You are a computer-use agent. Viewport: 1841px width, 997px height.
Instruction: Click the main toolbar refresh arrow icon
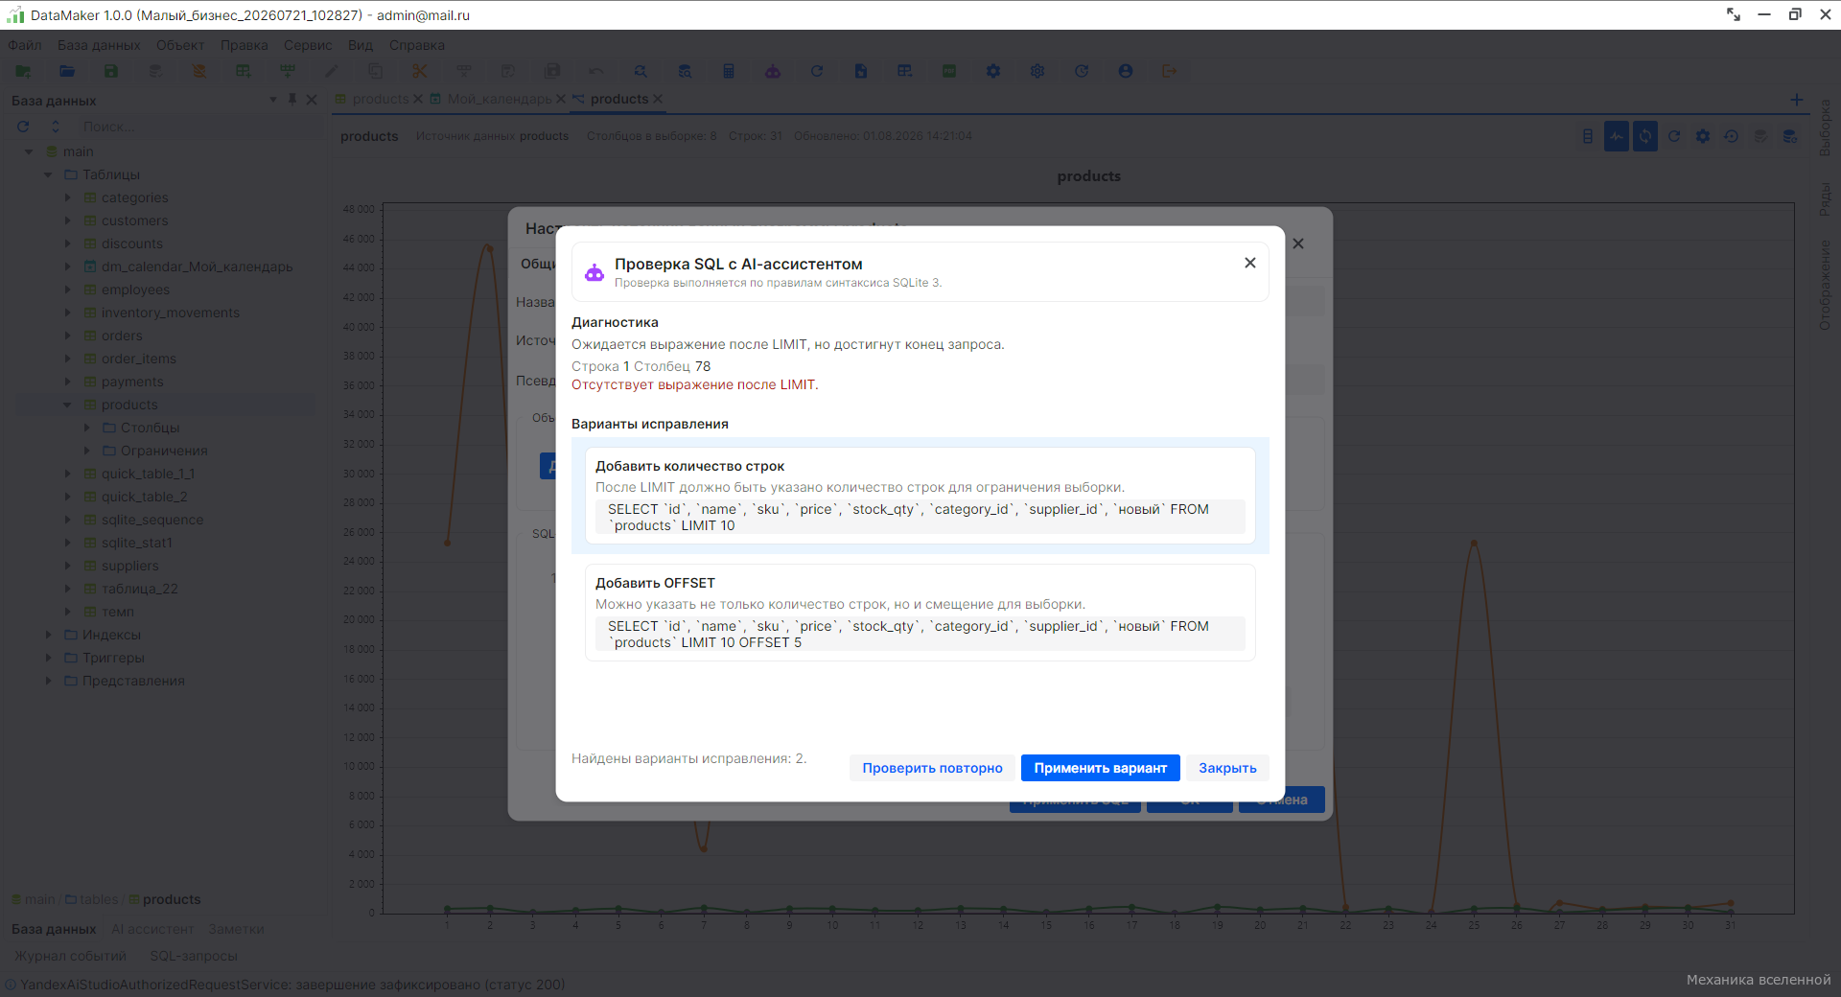pyautogui.click(x=817, y=71)
